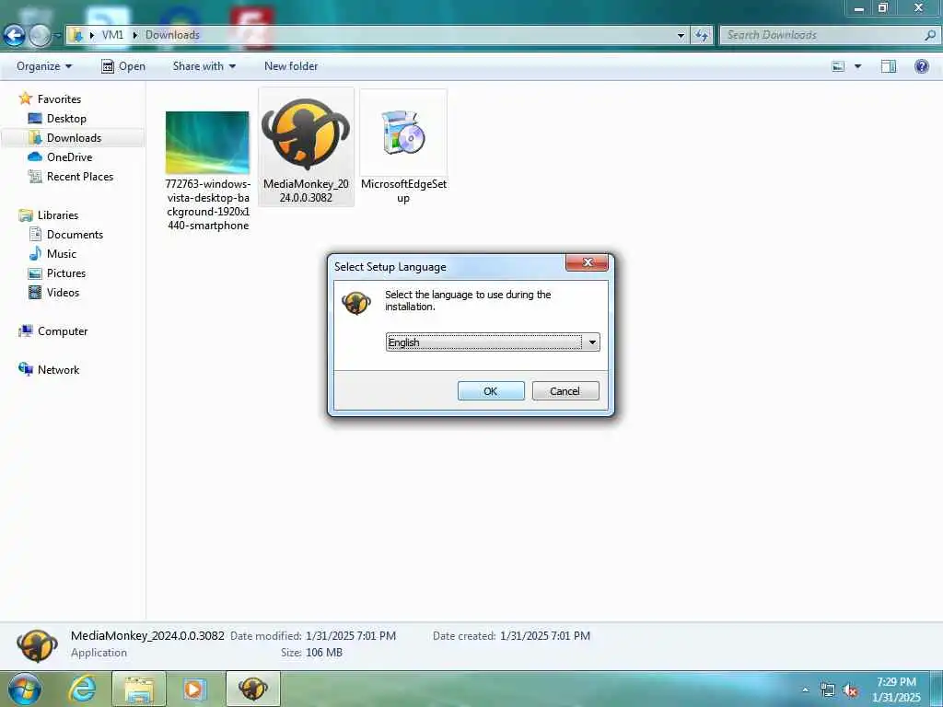Select Computer in the navigation pane

point(63,331)
